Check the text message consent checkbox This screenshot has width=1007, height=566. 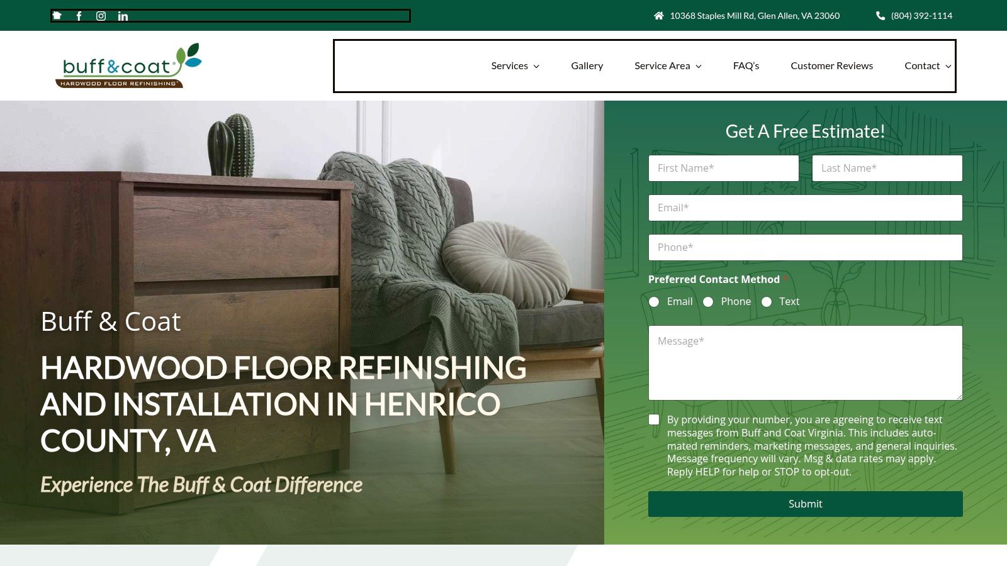point(654,419)
